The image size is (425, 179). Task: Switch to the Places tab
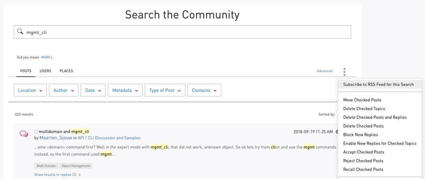[66, 71]
